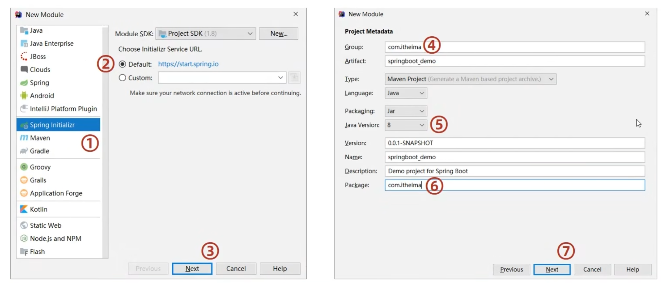The image size is (661, 283).
Task: Select the Custom service URL radio button
Action: pos(122,78)
